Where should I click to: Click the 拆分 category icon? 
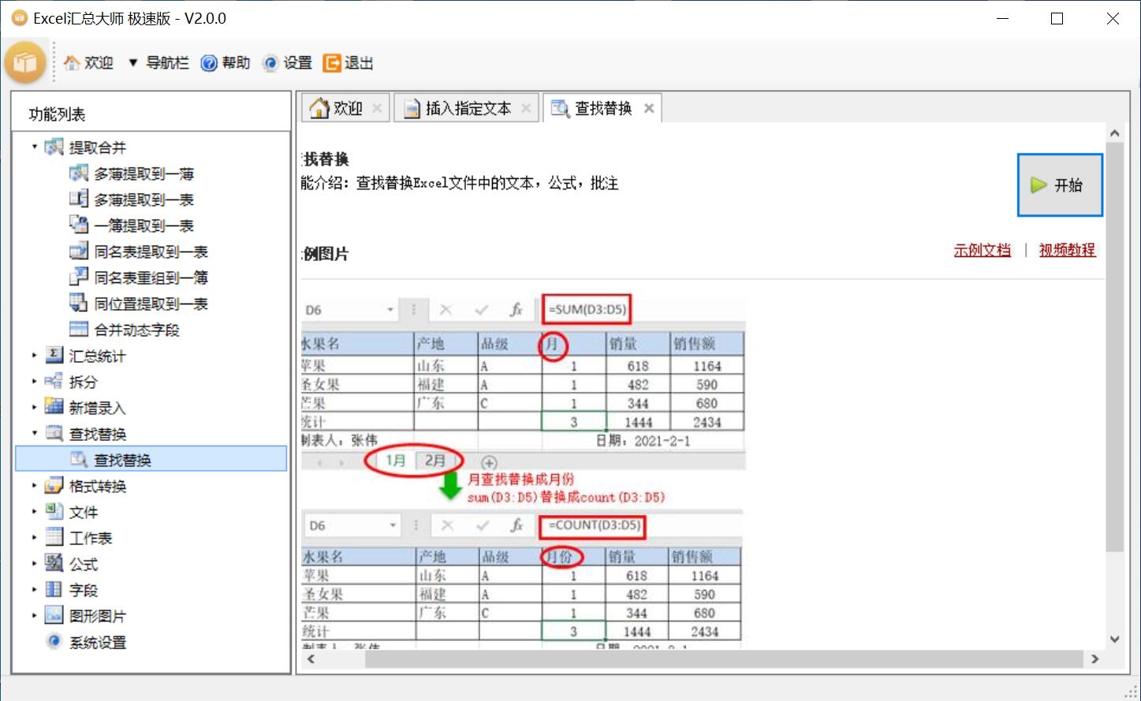pyautogui.click(x=54, y=381)
